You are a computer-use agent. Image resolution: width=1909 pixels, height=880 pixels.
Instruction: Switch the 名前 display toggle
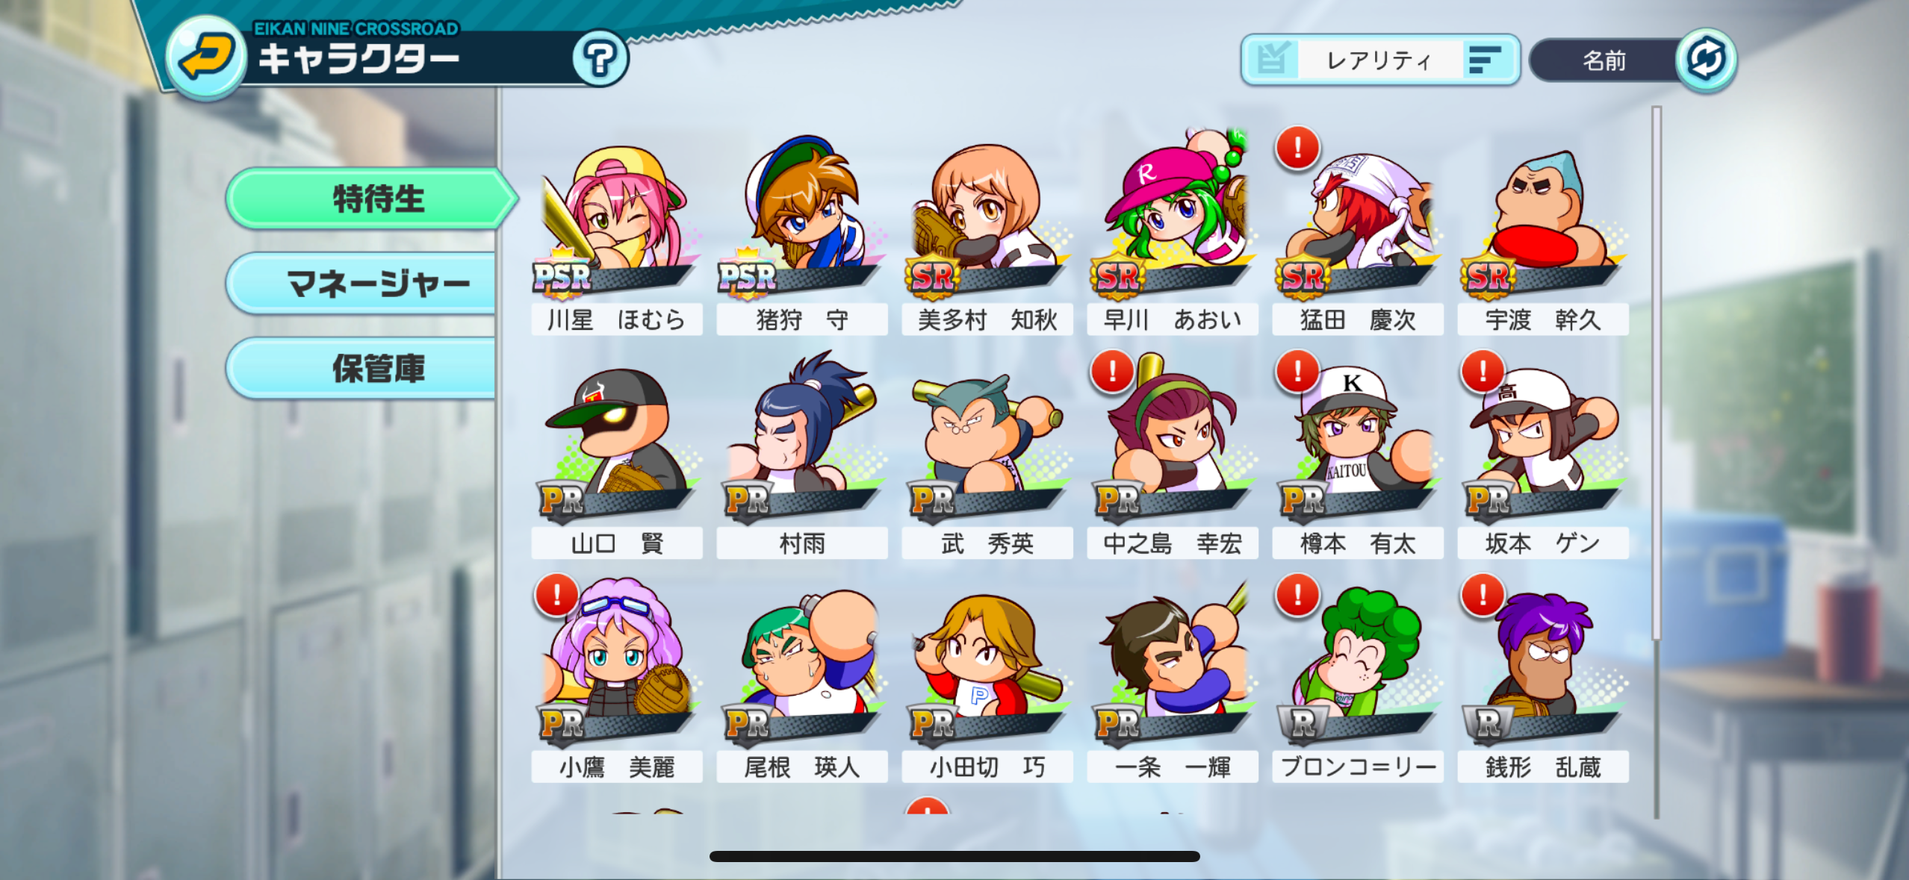point(1604,60)
